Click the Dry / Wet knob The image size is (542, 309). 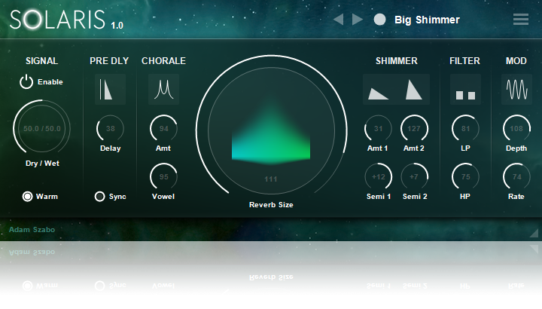pos(42,128)
